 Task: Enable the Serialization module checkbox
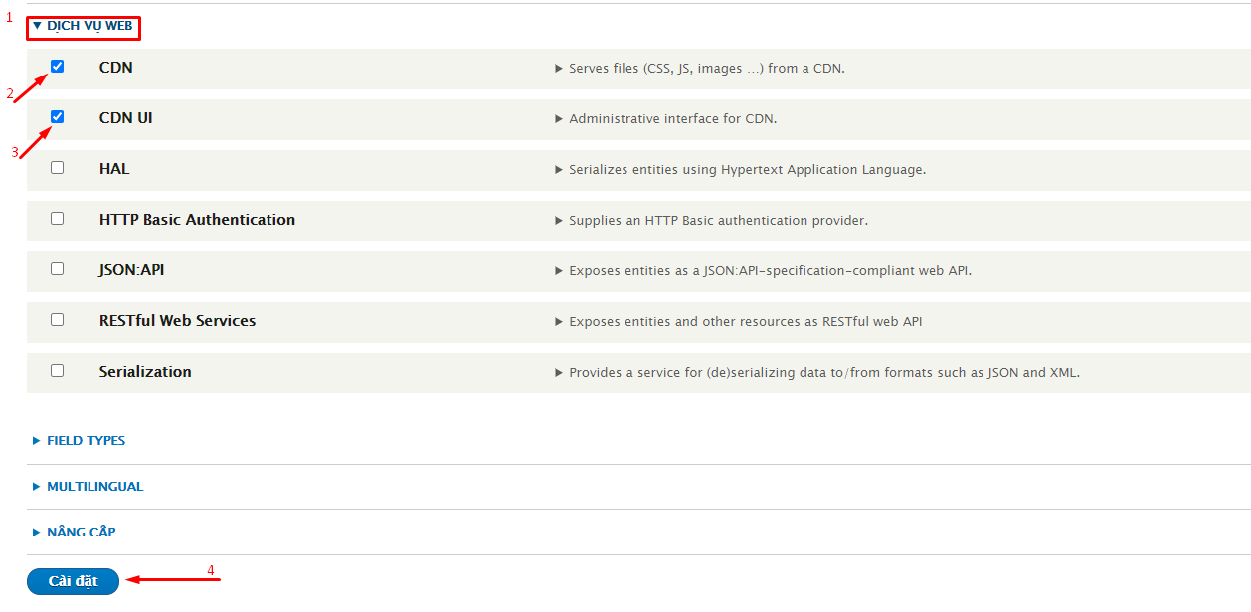pos(58,371)
